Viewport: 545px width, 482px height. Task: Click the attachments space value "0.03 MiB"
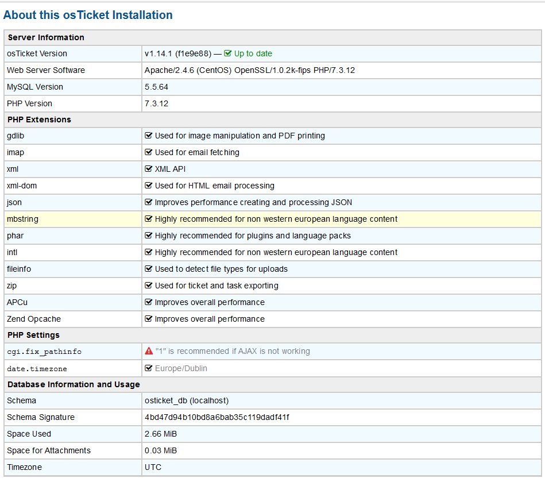click(161, 451)
